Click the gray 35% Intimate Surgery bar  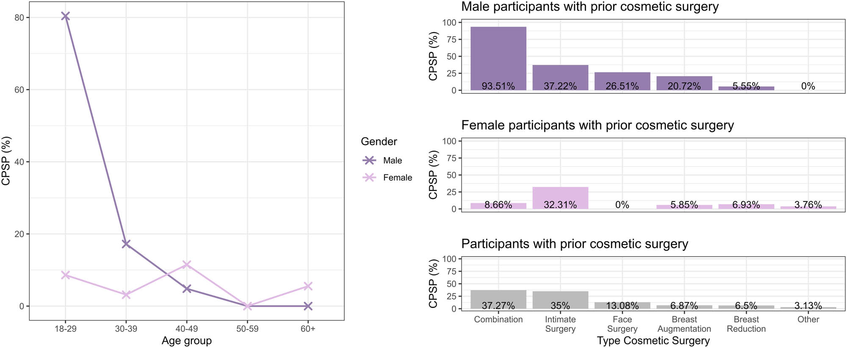[560, 300]
